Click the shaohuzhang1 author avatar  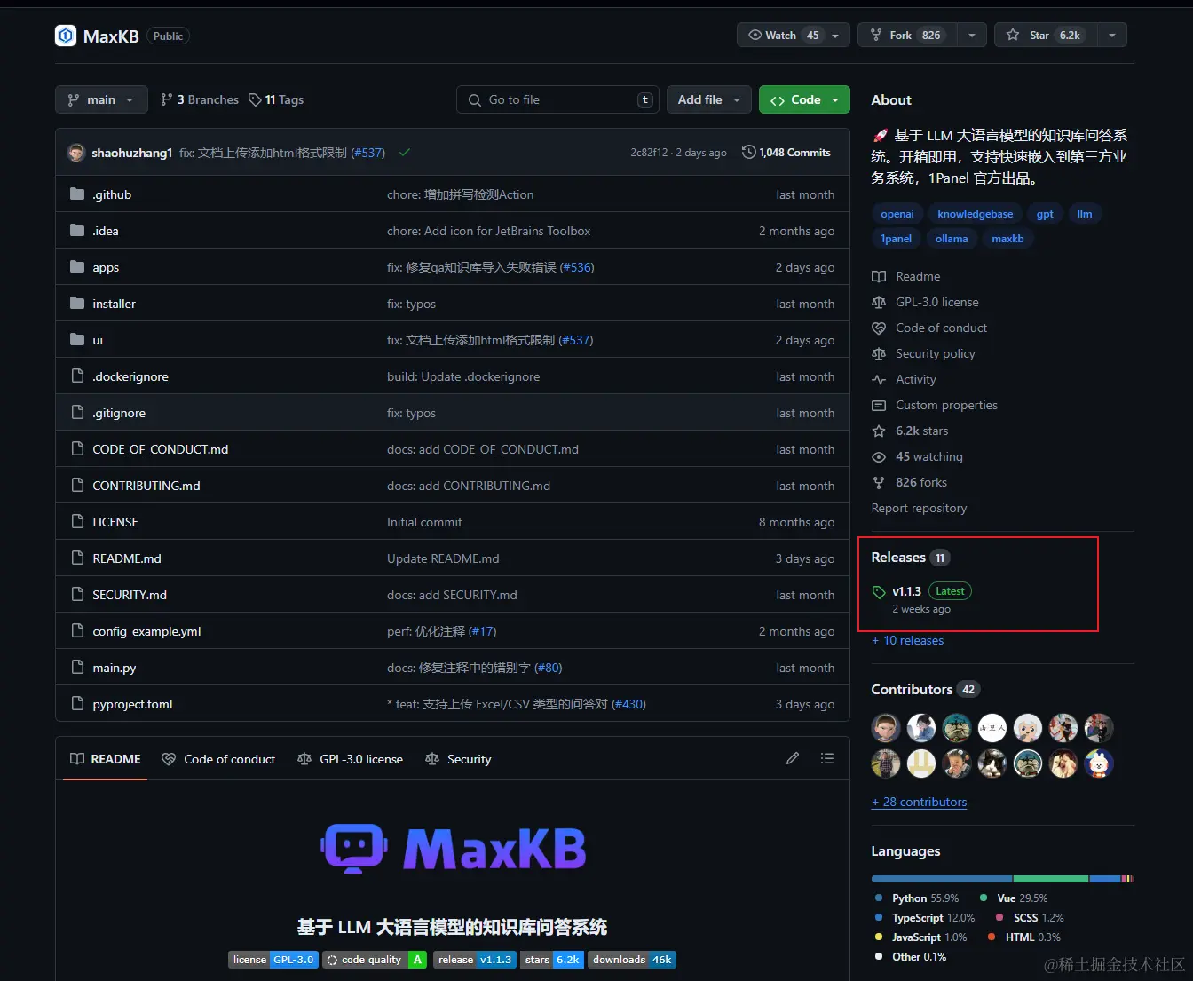tap(76, 153)
